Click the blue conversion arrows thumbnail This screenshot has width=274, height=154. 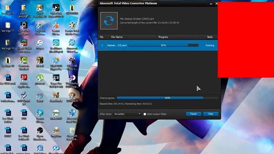click(x=109, y=21)
